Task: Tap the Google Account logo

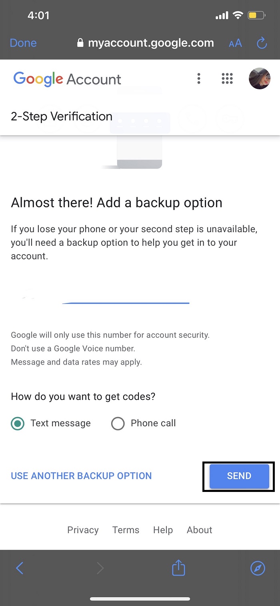Action: 67,79
